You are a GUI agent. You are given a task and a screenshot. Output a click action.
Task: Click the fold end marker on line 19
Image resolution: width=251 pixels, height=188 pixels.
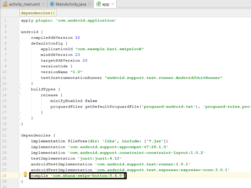click(x=19, y=124)
